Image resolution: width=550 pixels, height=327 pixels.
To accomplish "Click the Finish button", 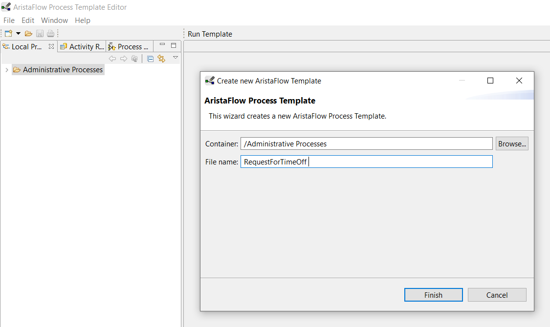I will [x=433, y=295].
